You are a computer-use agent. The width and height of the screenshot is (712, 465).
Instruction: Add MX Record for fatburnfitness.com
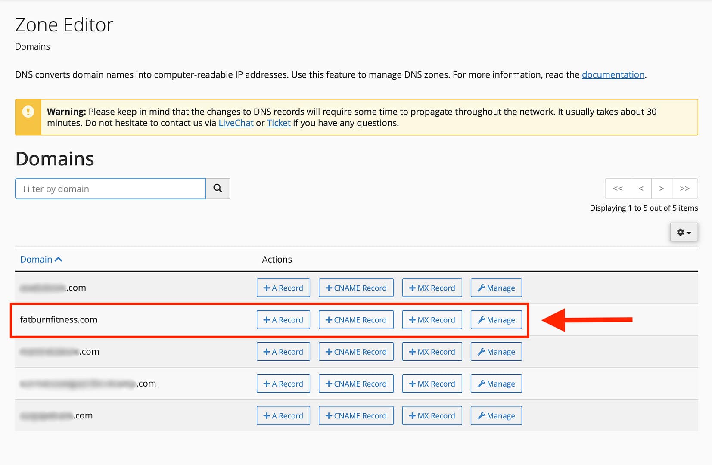point(432,320)
